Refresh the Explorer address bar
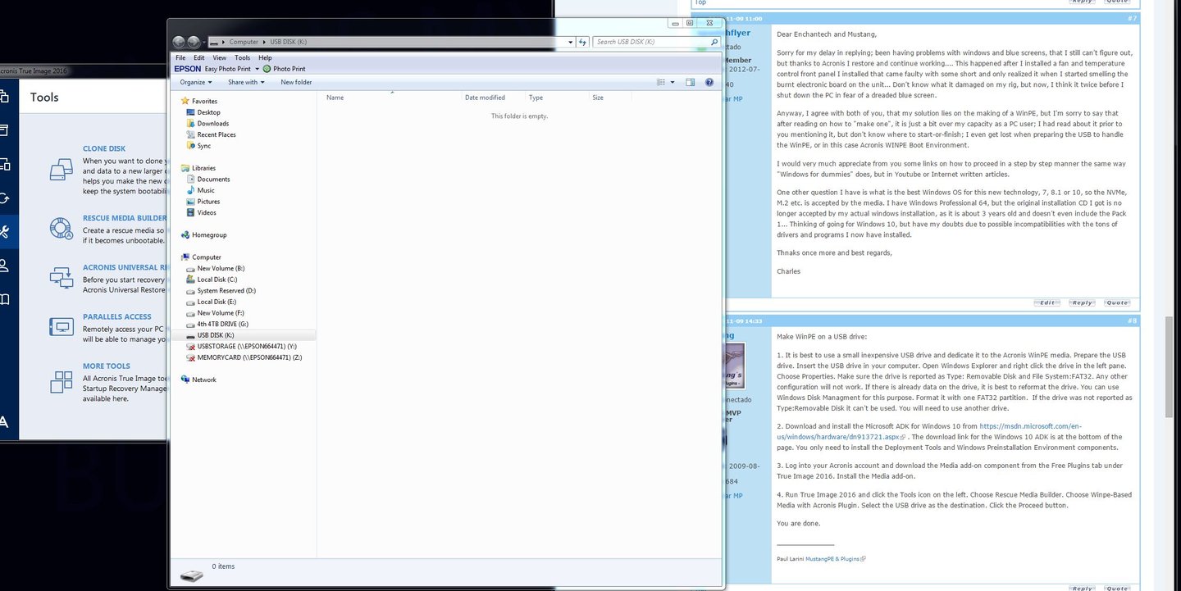 point(583,42)
